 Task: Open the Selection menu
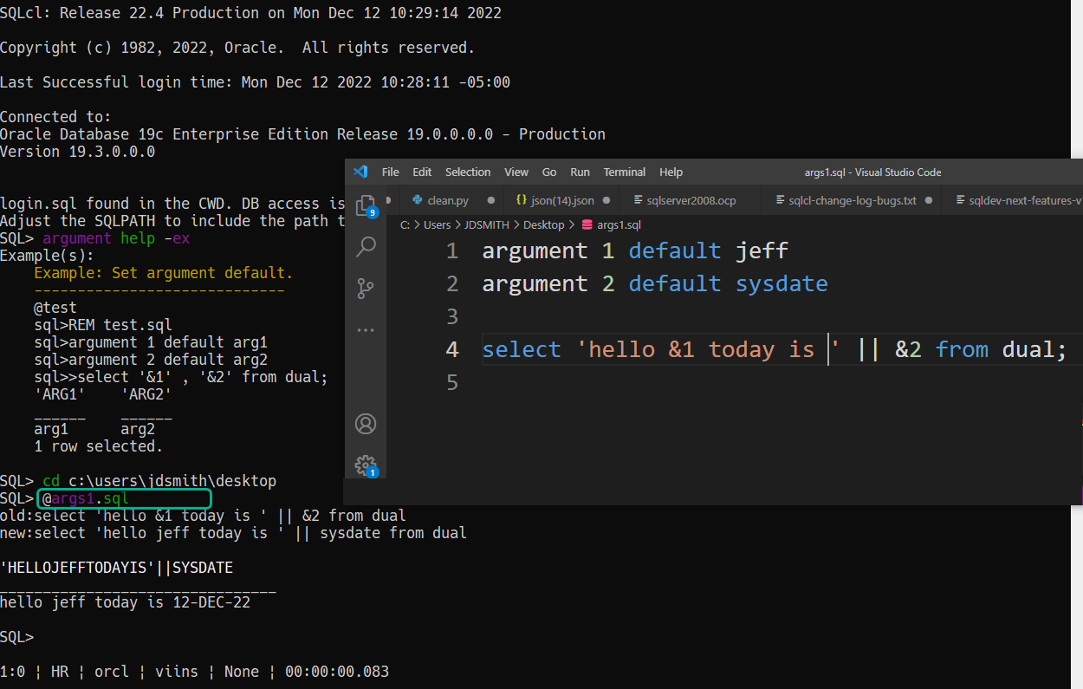(x=468, y=172)
